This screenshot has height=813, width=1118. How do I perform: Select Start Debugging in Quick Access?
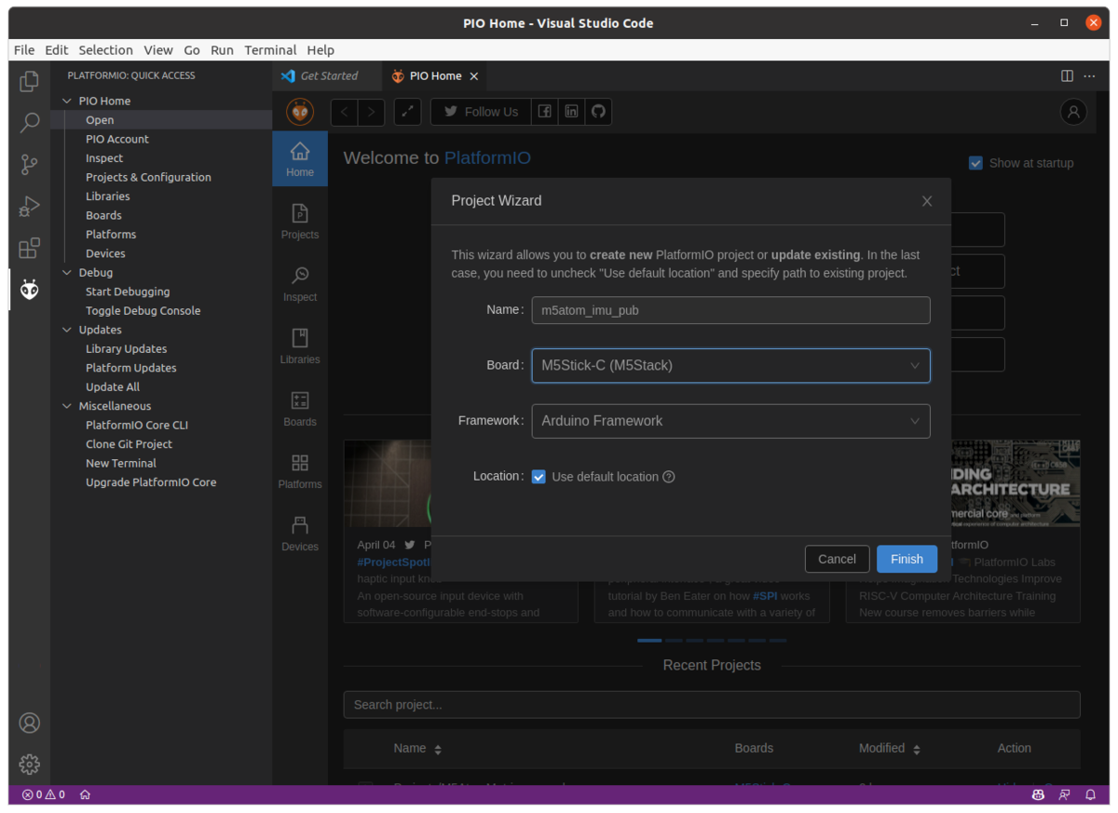(128, 291)
